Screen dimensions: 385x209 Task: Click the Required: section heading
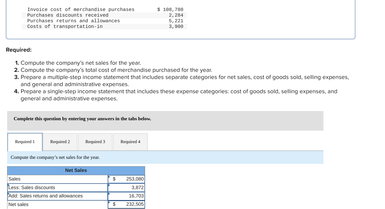19,50
